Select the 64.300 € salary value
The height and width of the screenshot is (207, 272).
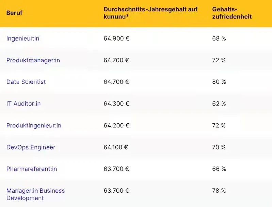click(116, 103)
